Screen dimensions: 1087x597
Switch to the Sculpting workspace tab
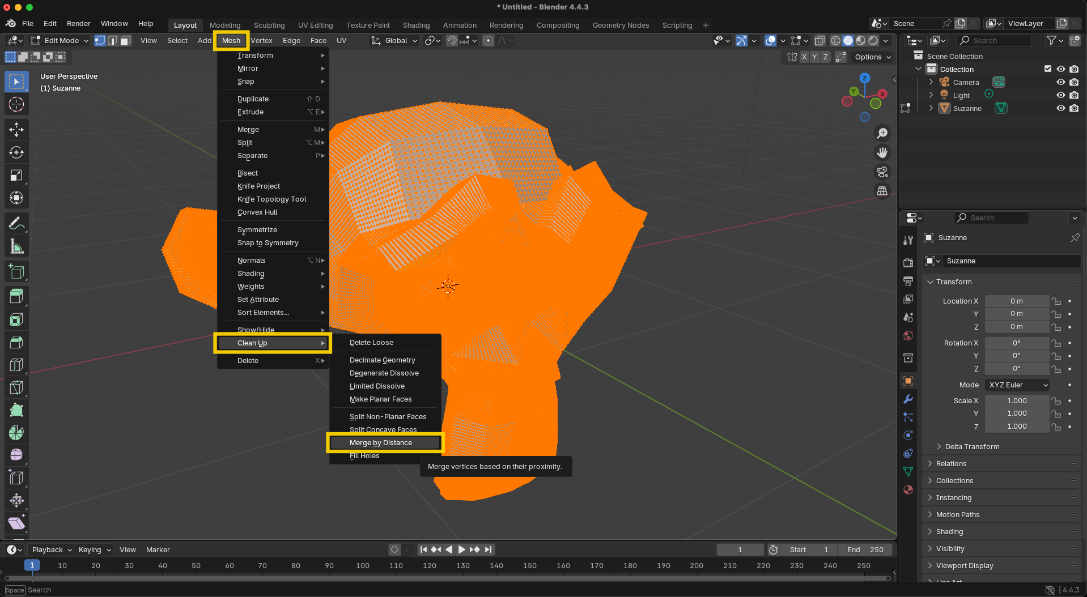[x=269, y=25]
